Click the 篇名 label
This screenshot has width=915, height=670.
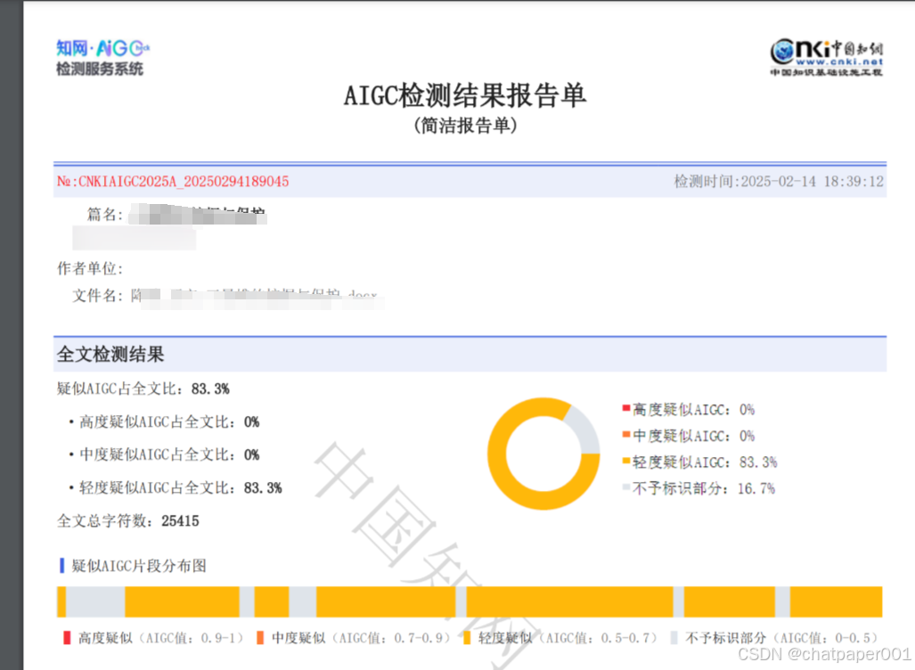coord(105,215)
